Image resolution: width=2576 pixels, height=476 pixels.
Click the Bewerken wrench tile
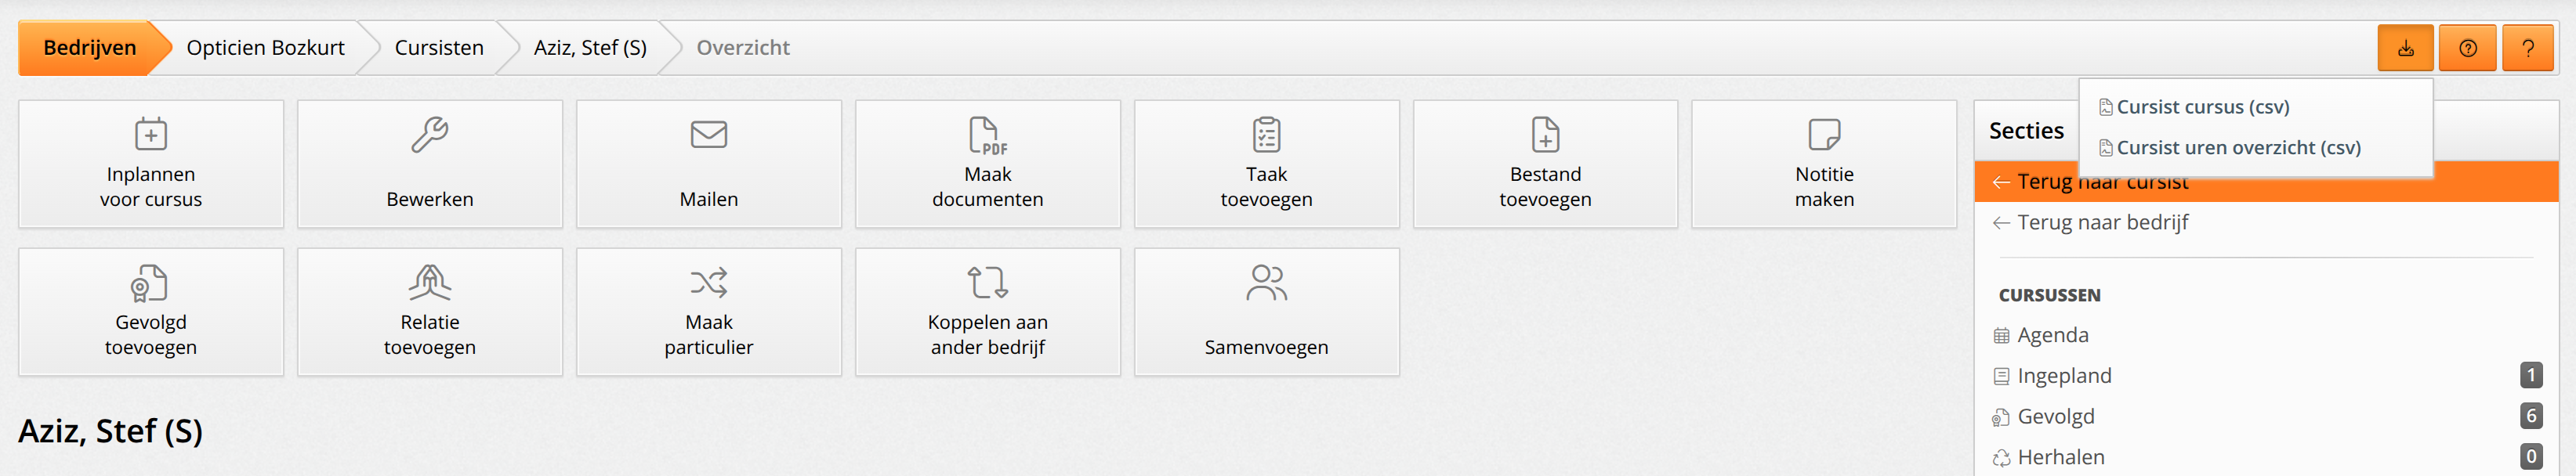(x=430, y=164)
